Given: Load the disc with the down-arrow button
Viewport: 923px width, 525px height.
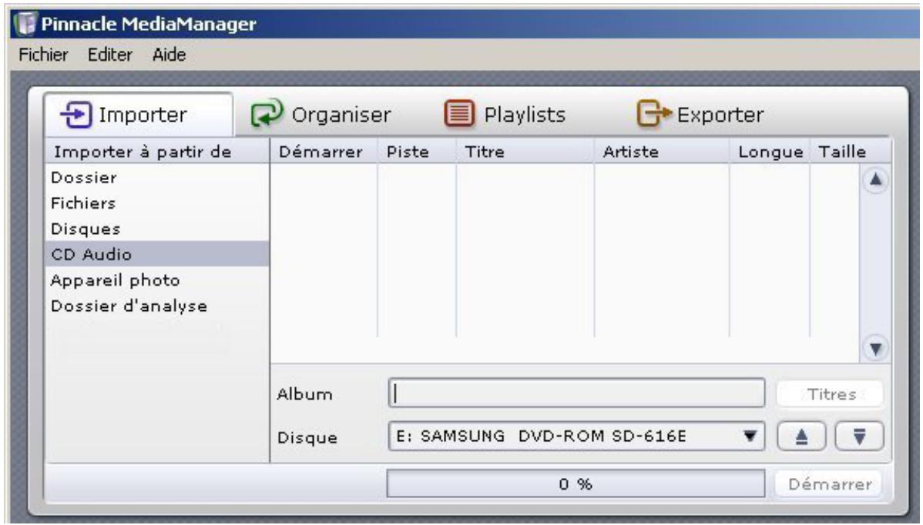Looking at the screenshot, I should [859, 436].
